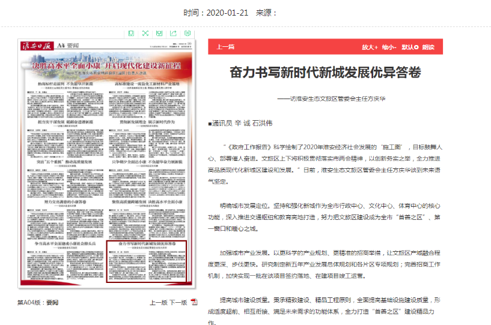
Task: Click the share arrow icon above the newspaper
Action: point(174,33)
